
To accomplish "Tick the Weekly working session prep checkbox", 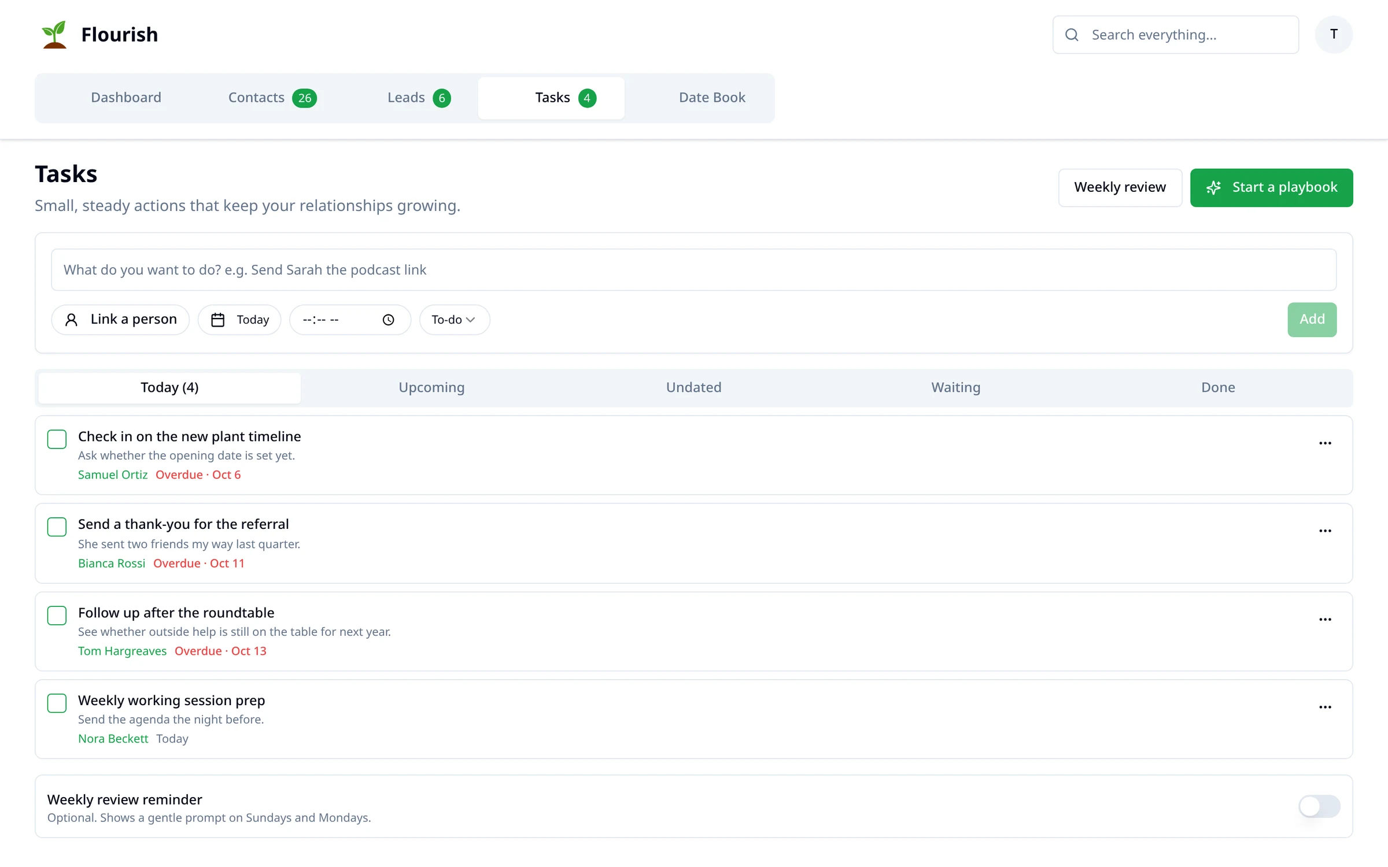I will pyautogui.click(x=57, y=703).
